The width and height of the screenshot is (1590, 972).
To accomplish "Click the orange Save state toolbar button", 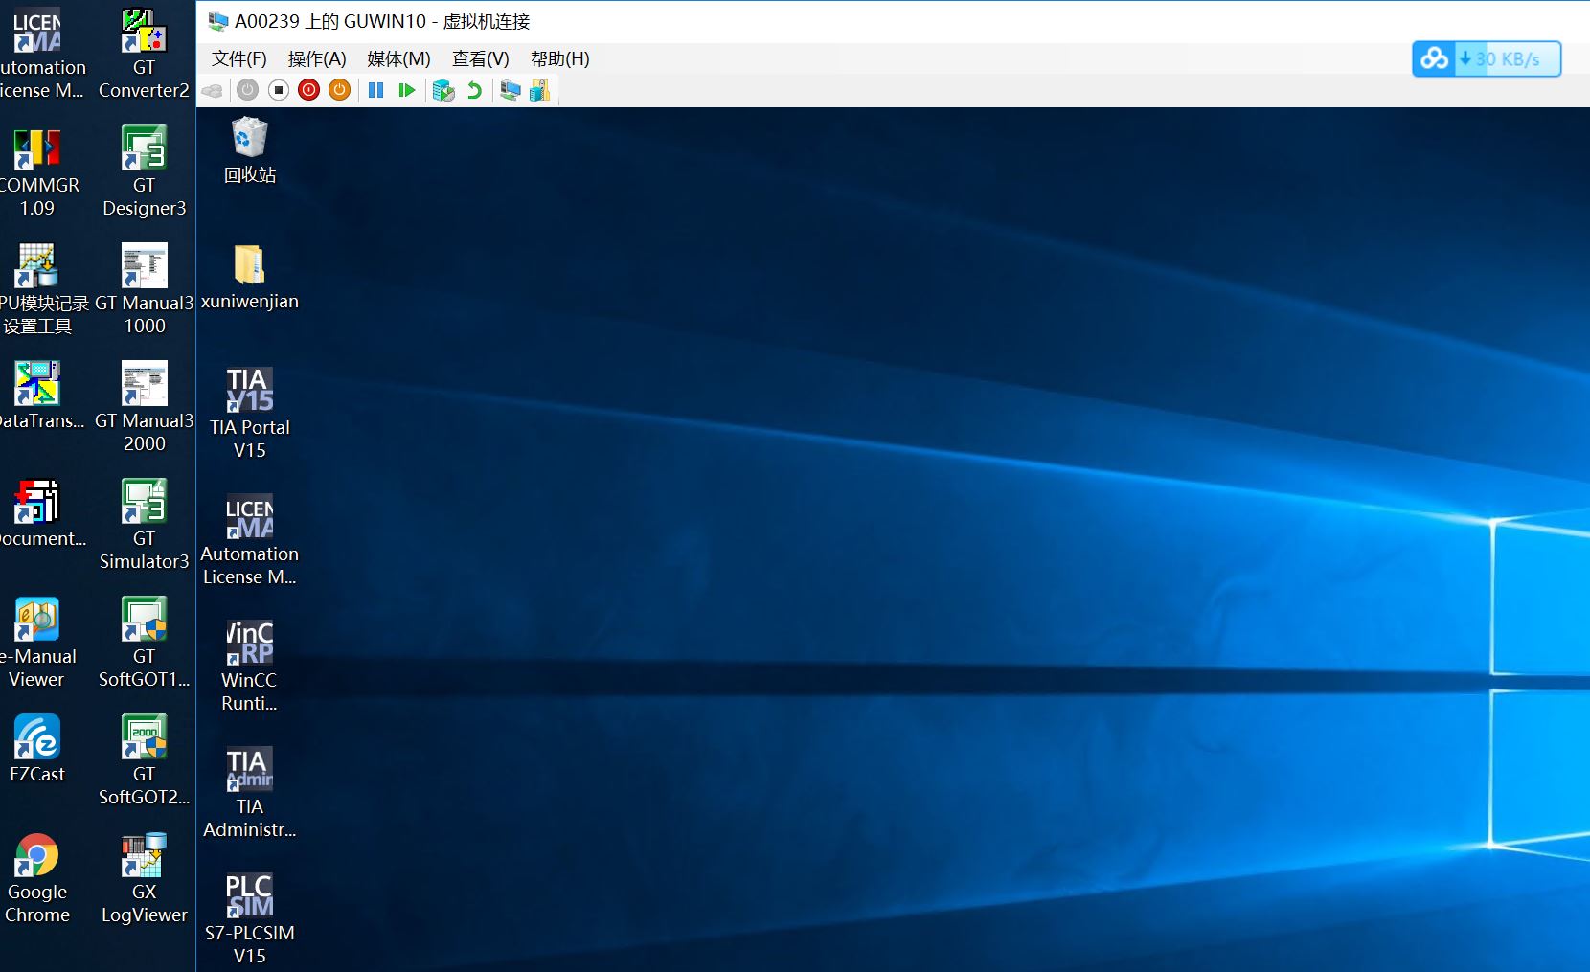I will click(339, 90).
